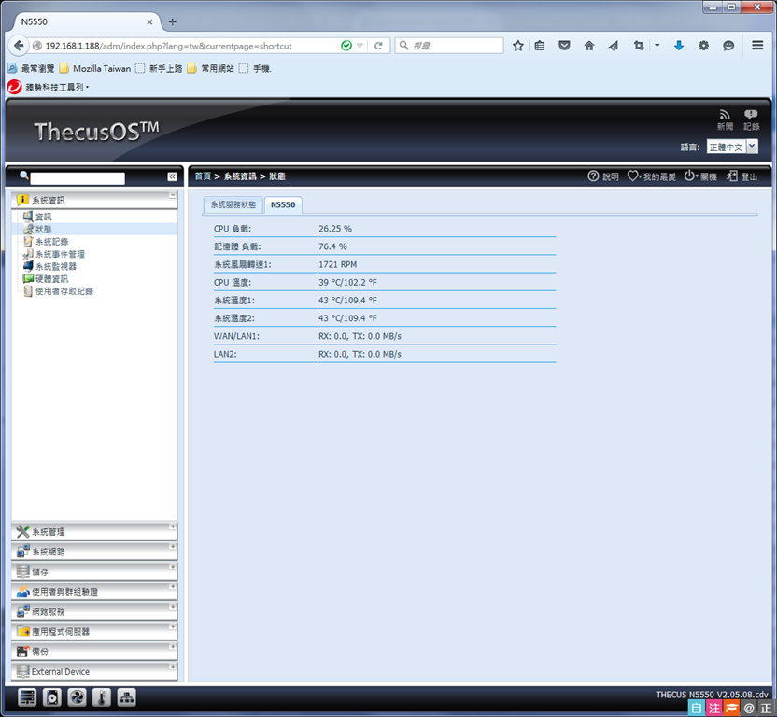Viewport: 777px width, 717px height.
Task: Click the 系統資訊 breadcrumb link
Action: tap(240, 176)
